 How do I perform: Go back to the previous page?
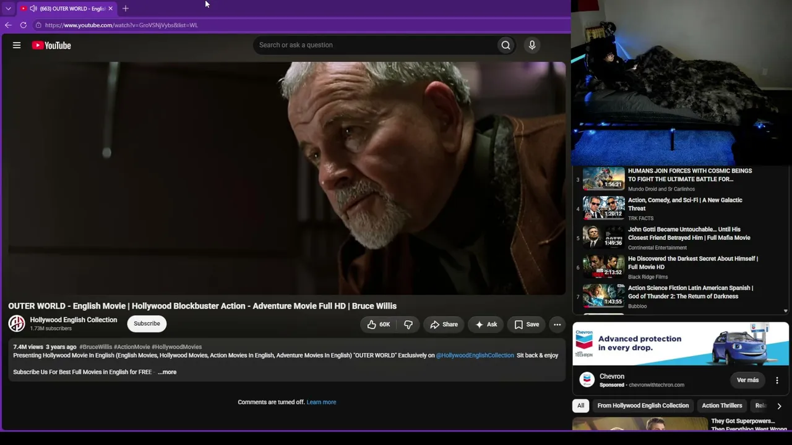point(8,25)
